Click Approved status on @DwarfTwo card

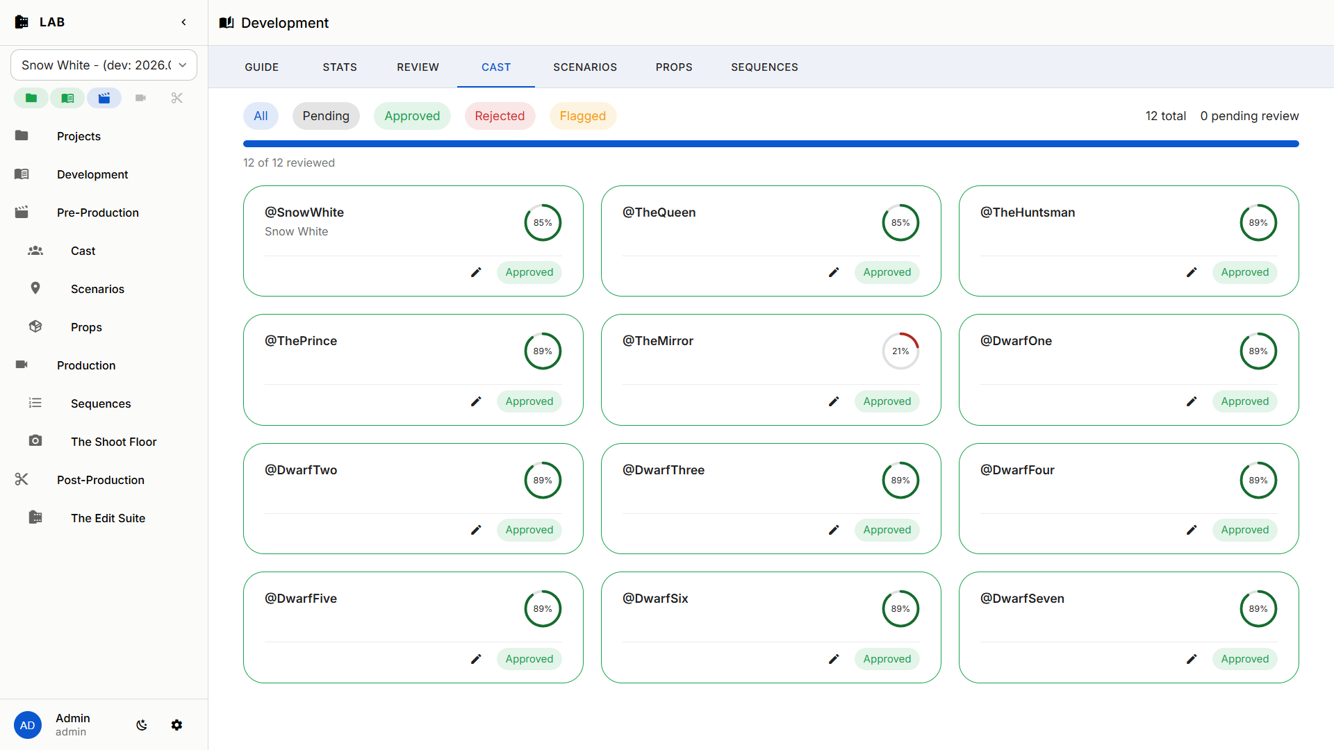(x=529, y=530)
